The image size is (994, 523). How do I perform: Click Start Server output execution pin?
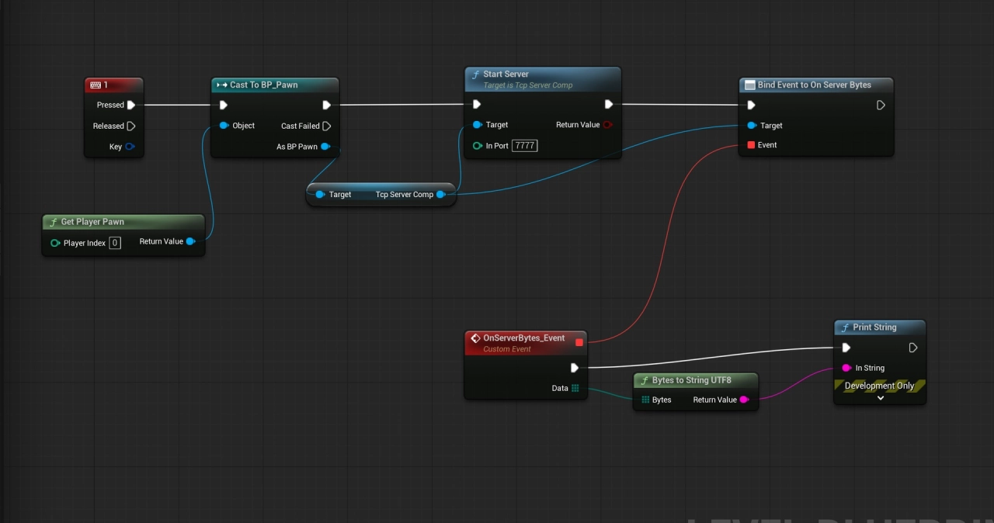click(x=609, y=104)
